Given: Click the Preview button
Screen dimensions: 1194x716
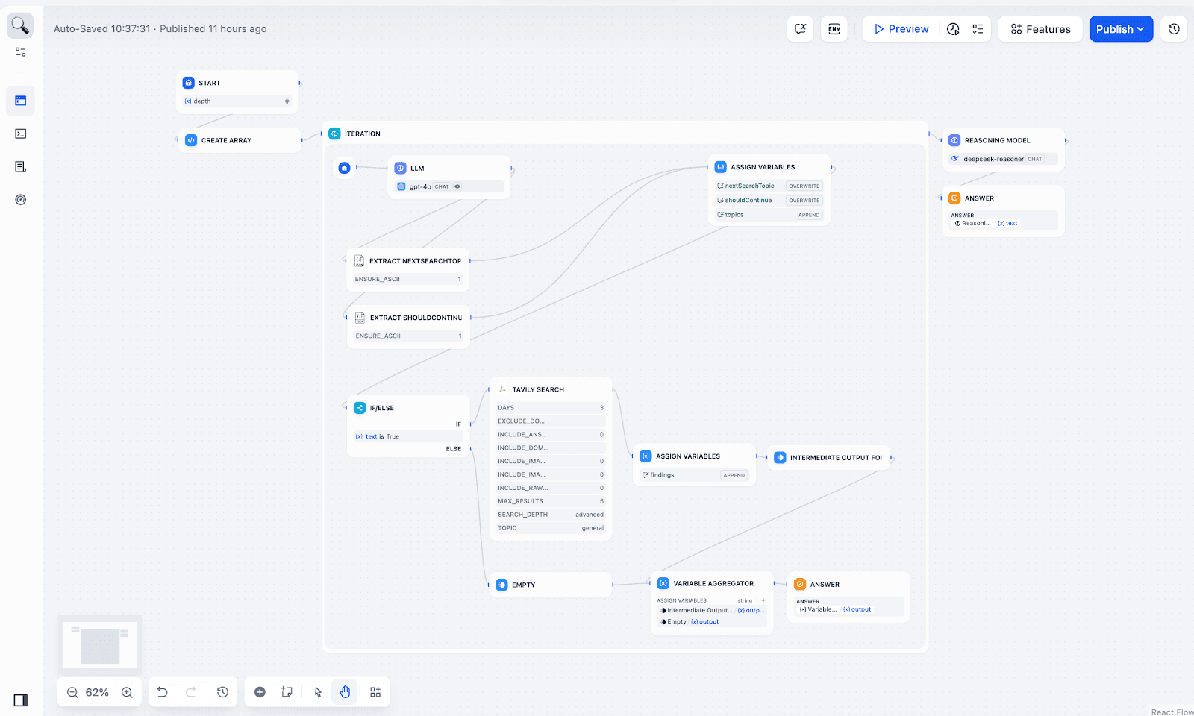Looking at the screenshot, I should pos(901,29).
